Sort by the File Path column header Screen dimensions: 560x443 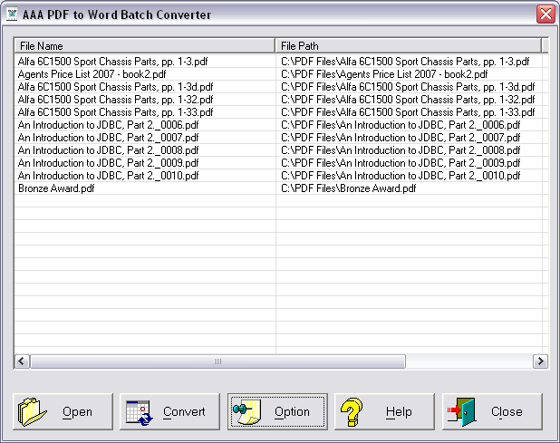pos(408,45)
